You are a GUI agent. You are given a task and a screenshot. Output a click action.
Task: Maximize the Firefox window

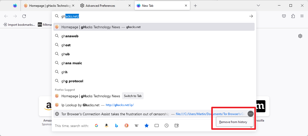point(291,5)
